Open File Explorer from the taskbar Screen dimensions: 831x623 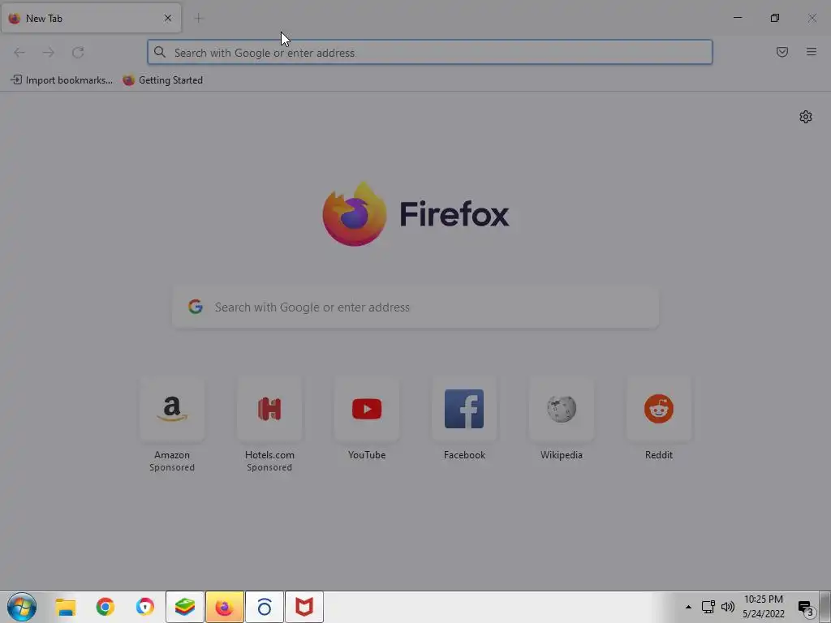coord(66,607)
